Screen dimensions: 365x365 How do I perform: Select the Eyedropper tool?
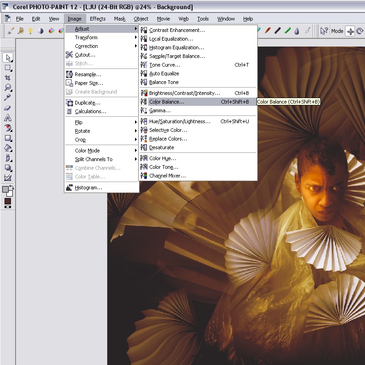click(7, 97)
